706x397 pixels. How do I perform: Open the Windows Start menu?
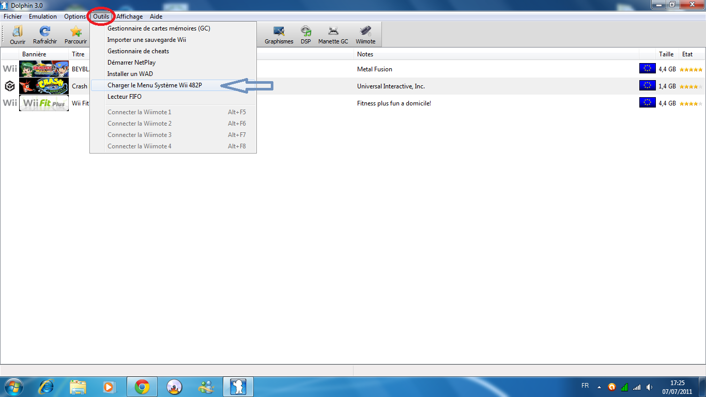click(x=13, y=387)
